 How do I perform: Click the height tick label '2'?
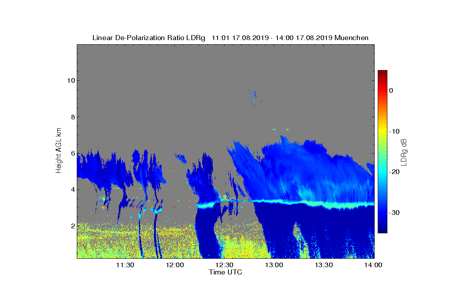[72, 226]
